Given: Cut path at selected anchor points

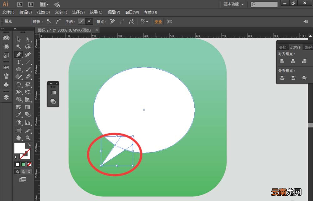Looking at the screenshot, I should coord(131,21).
